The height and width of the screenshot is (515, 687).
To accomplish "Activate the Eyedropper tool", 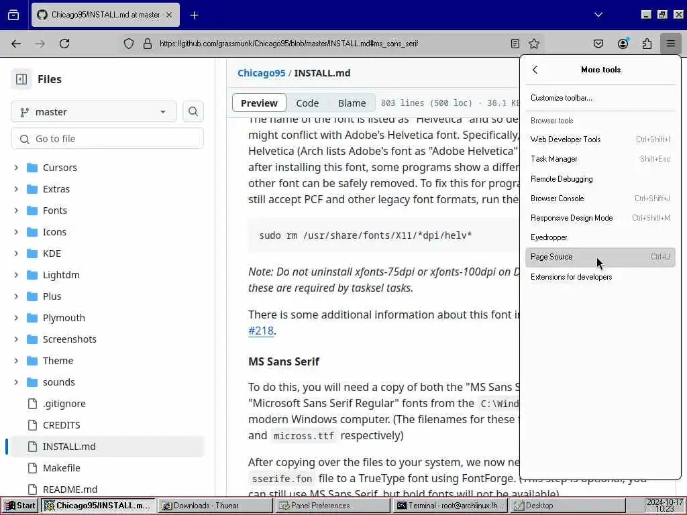I will 600,237.
